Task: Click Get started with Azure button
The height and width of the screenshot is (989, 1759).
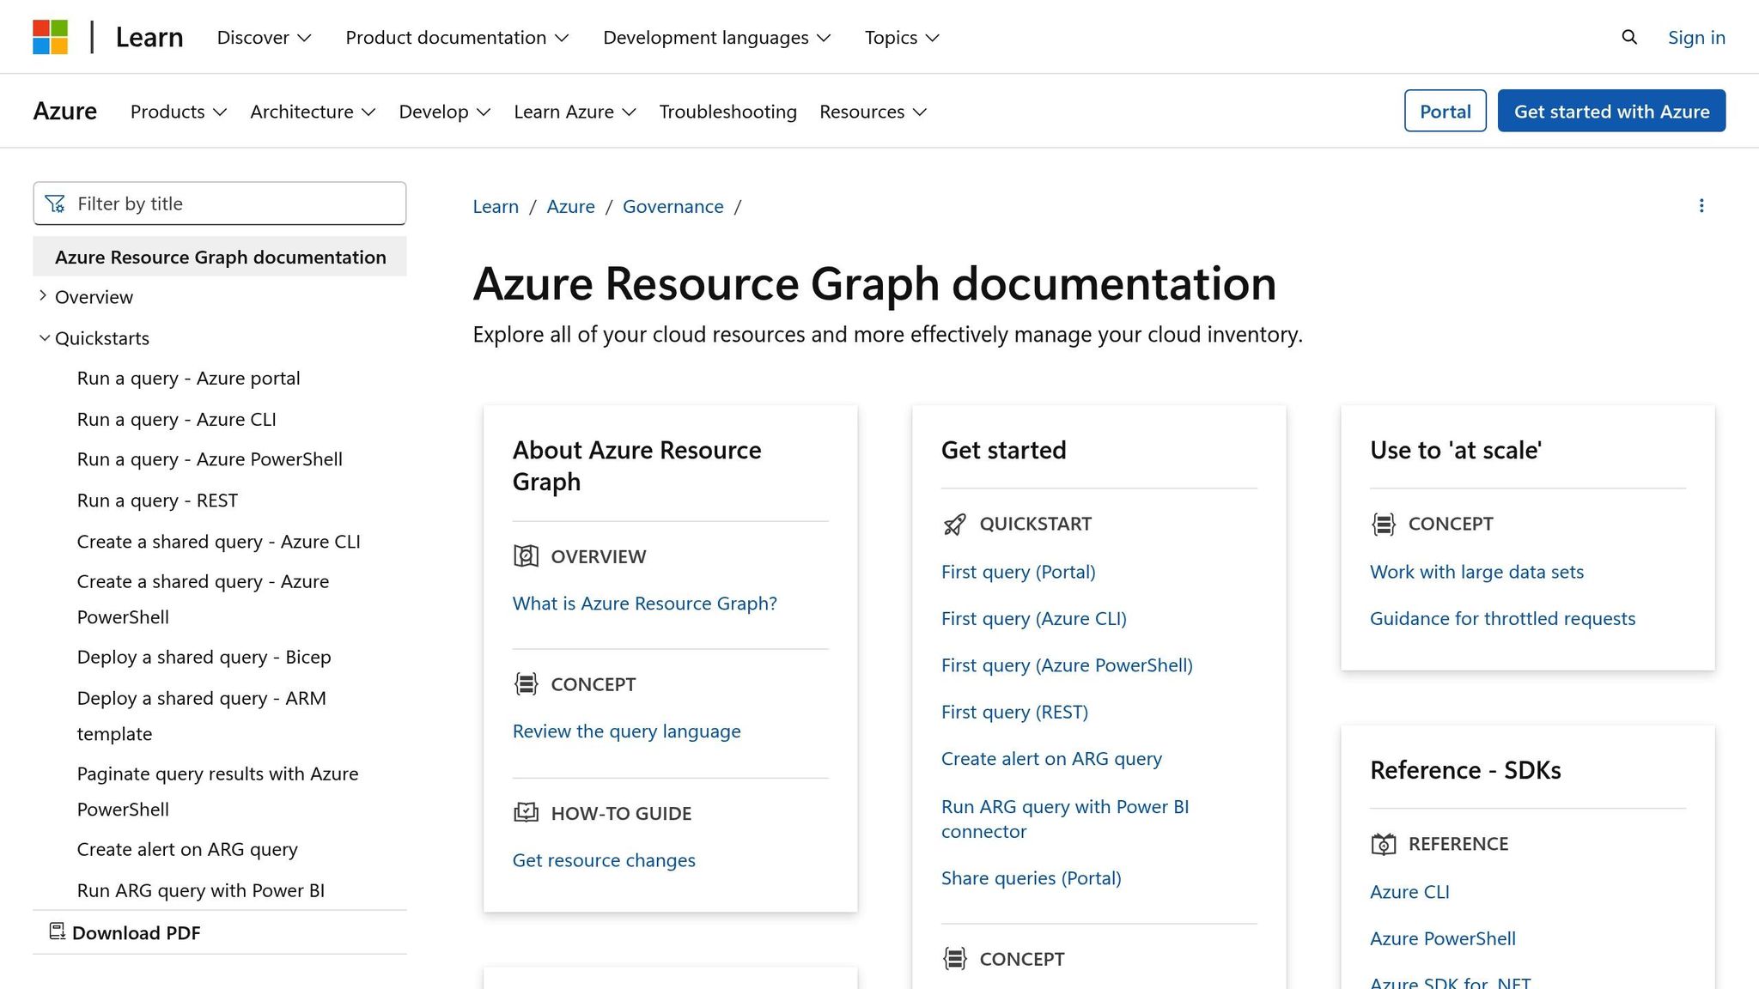Action: tap(1611, 111)
